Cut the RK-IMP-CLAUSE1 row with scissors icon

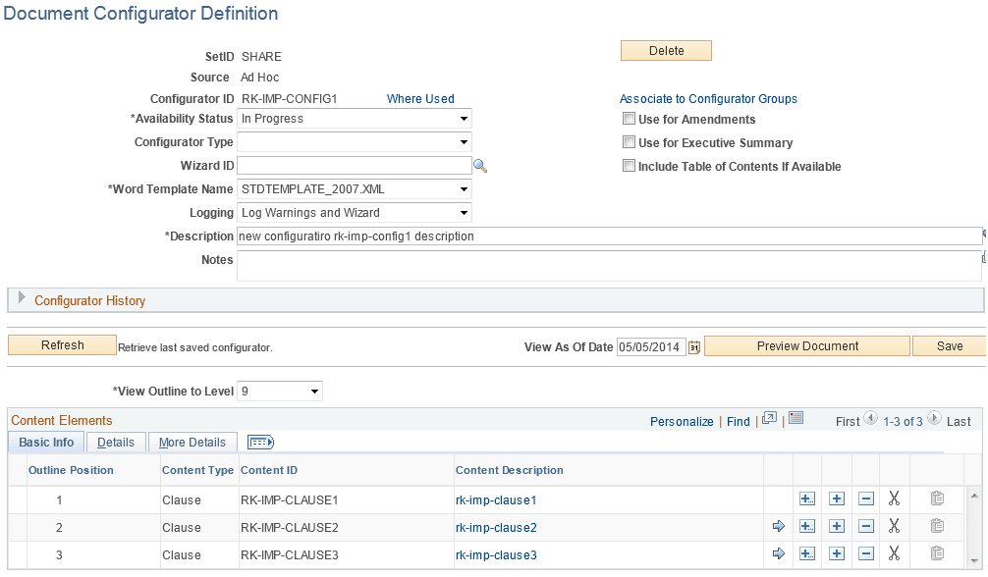[x=895, y=498]
